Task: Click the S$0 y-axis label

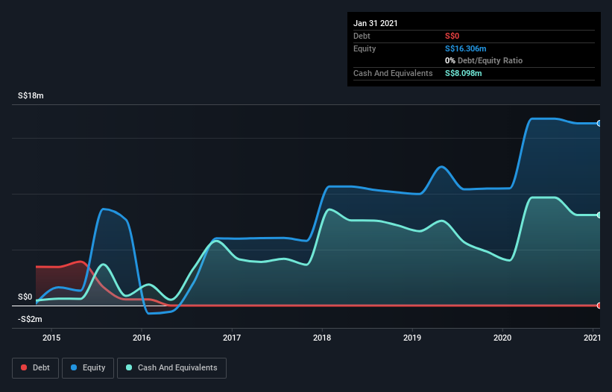Action: point(25,297)
